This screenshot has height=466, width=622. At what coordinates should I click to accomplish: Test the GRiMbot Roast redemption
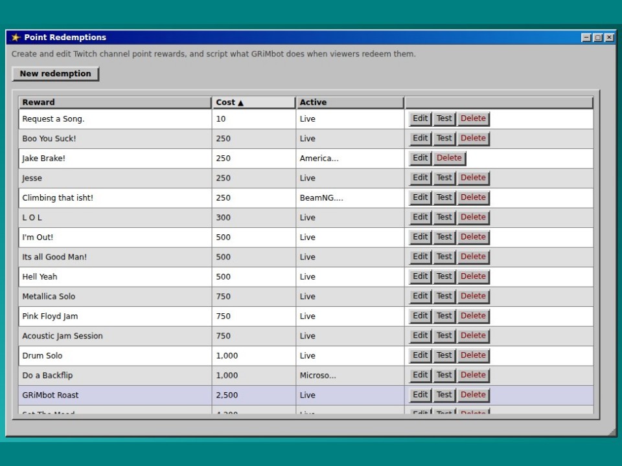(444, 395)
